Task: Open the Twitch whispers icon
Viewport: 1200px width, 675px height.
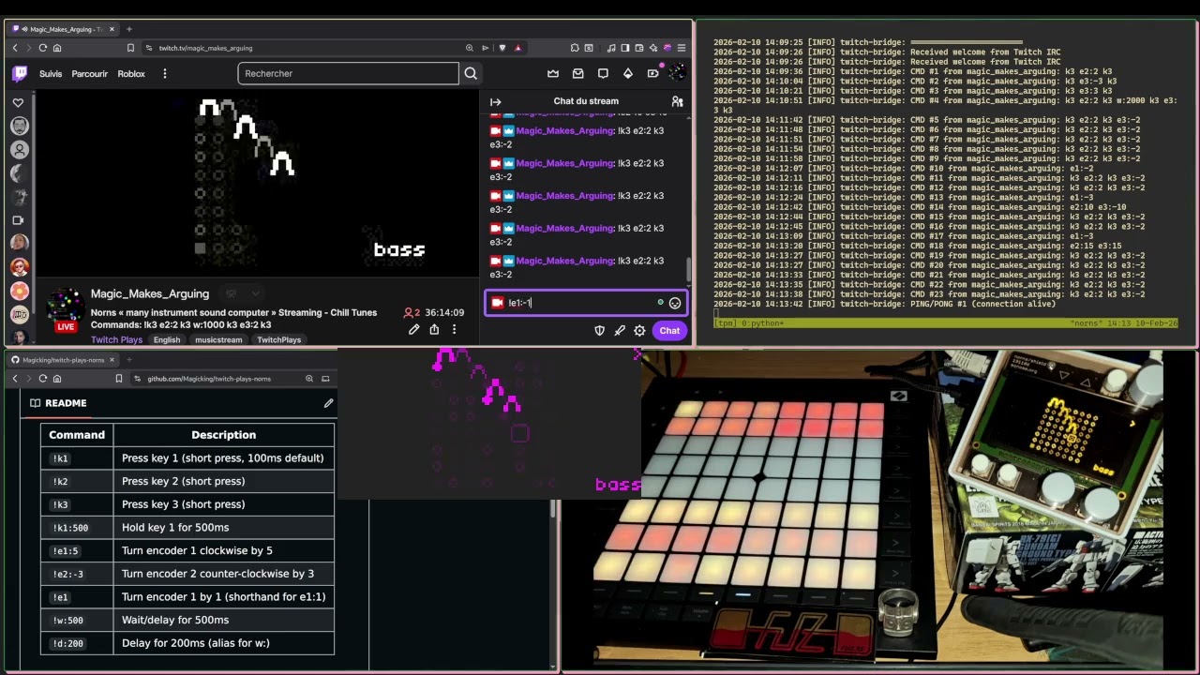Action: point(603,73)
